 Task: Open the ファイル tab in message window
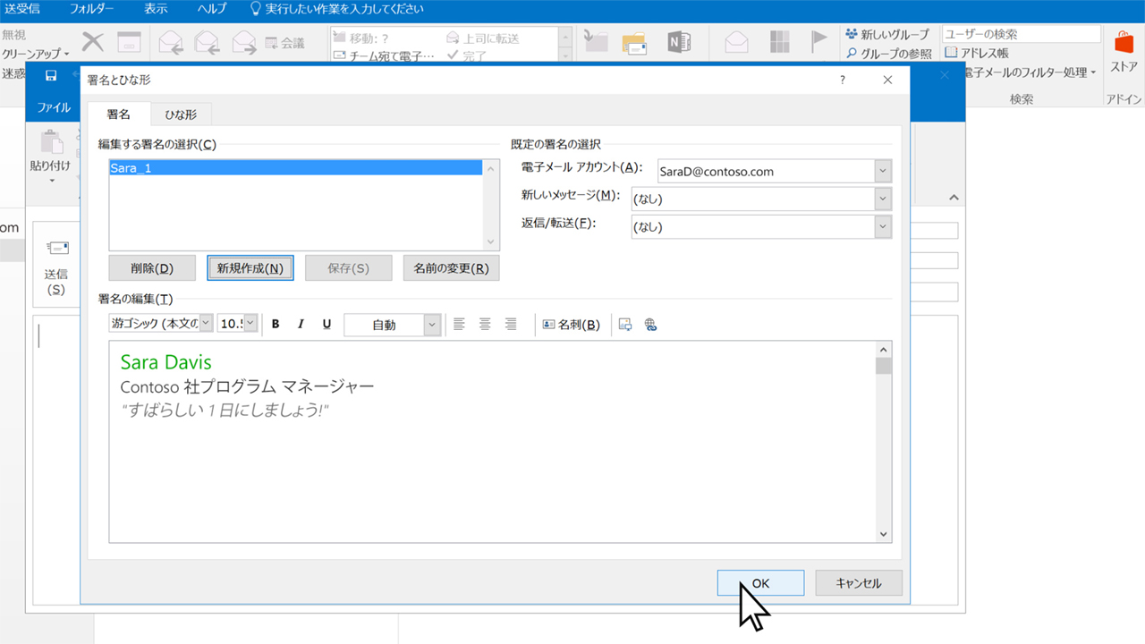pos(53,107)
